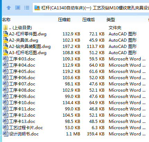Click the 72.1 KB compressed size
149x142 pixels.
(97, 34)
